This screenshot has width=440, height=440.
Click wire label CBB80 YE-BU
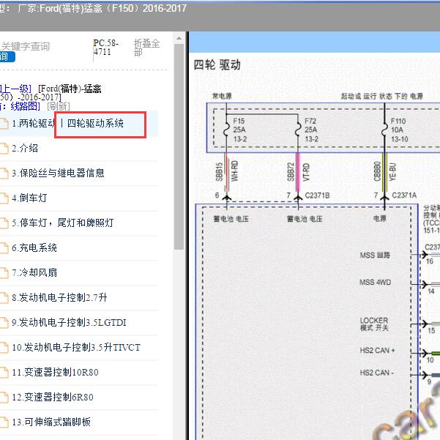384,171
